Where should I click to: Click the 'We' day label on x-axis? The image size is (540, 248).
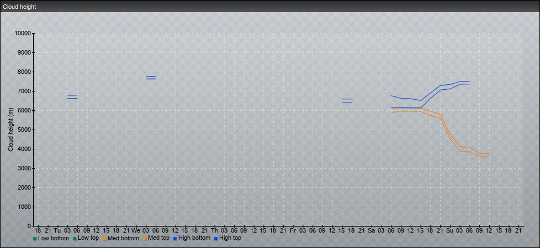click(136, 230)
